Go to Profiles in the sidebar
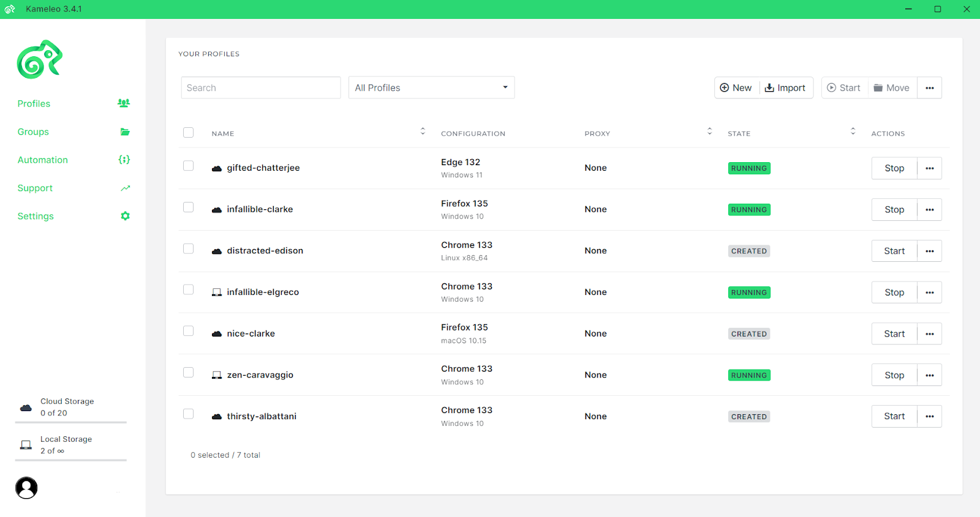 (34, 104)
